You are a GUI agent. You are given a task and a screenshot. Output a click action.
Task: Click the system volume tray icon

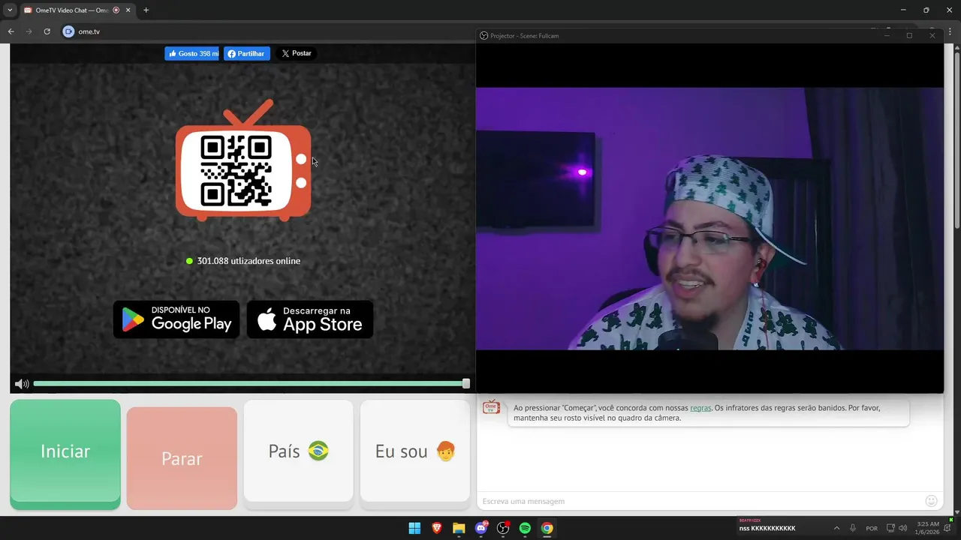click(x=902, y=528)
